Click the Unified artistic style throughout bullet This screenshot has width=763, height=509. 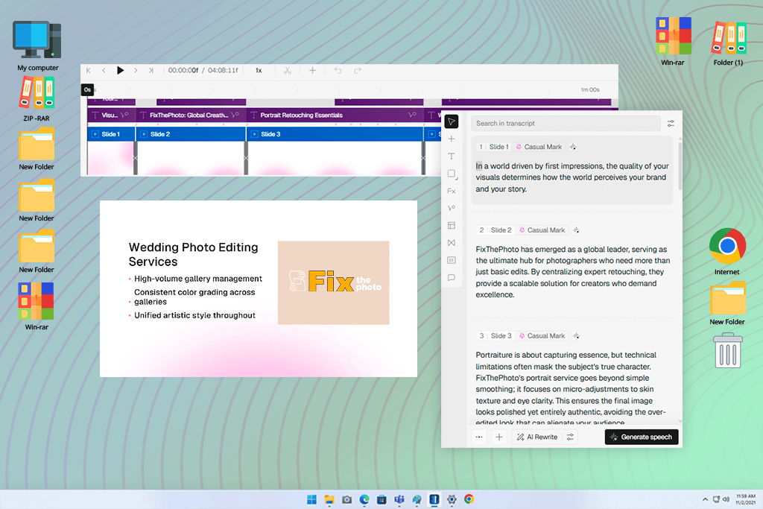coord(194,315)
